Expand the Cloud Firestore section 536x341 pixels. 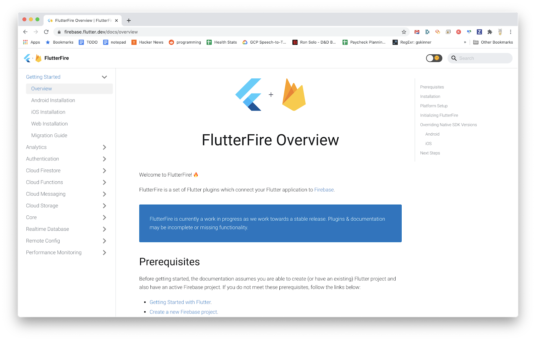104,171
